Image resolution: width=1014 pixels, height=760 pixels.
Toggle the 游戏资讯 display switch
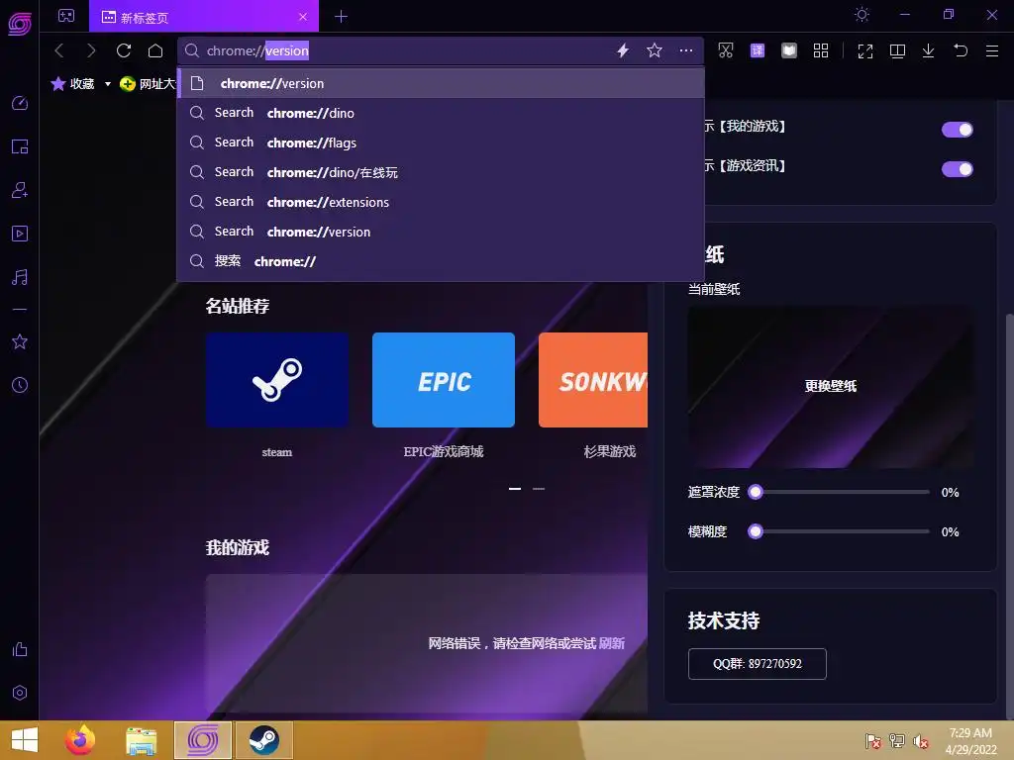[x=958, y=169]
